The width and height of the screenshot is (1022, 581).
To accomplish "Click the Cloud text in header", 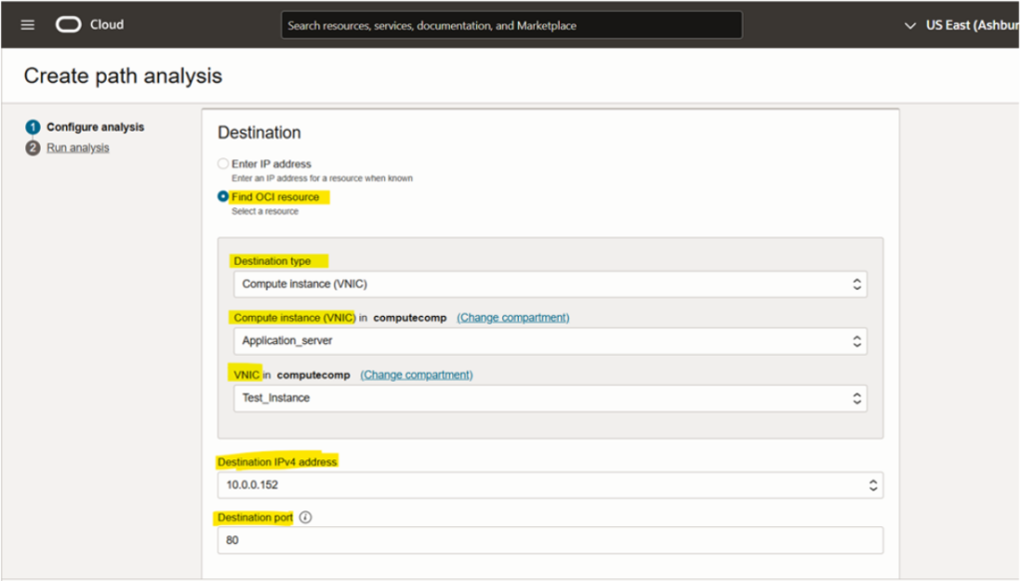I will coord(107,25).
